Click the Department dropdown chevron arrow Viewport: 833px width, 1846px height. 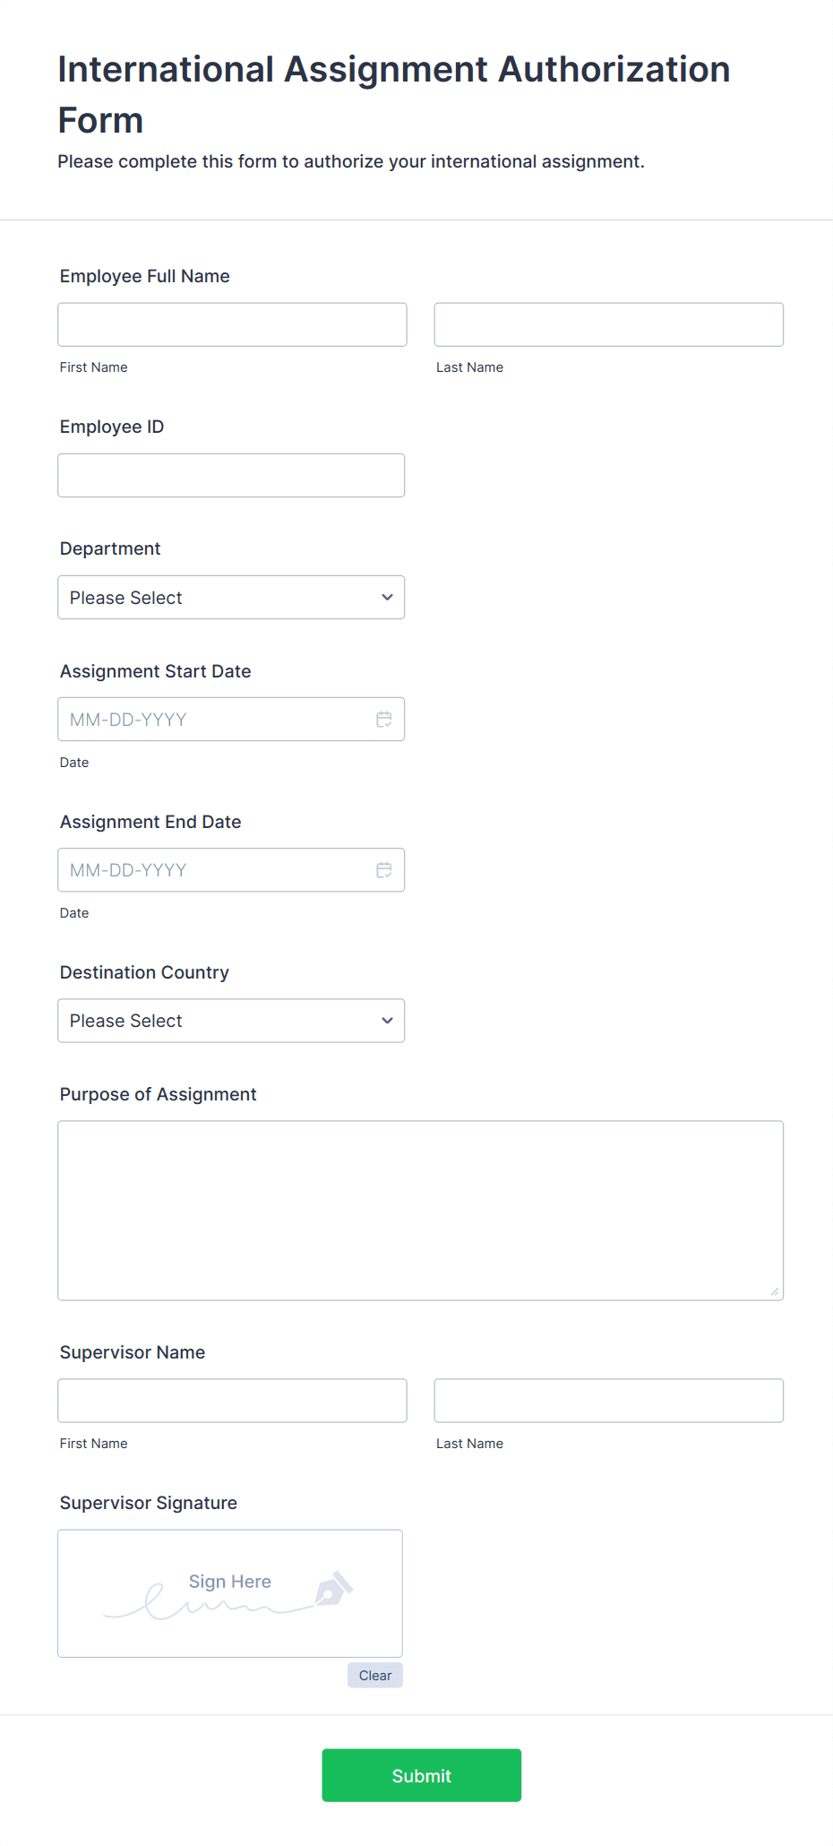pyautogui.click(x=387, y=598)
